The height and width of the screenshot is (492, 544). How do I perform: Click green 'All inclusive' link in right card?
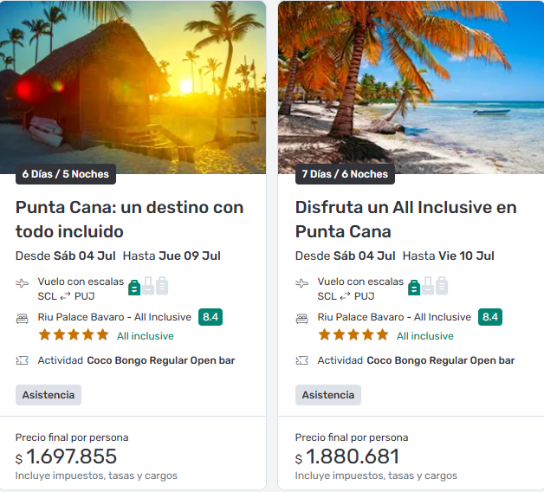click(x=424, y=336)
